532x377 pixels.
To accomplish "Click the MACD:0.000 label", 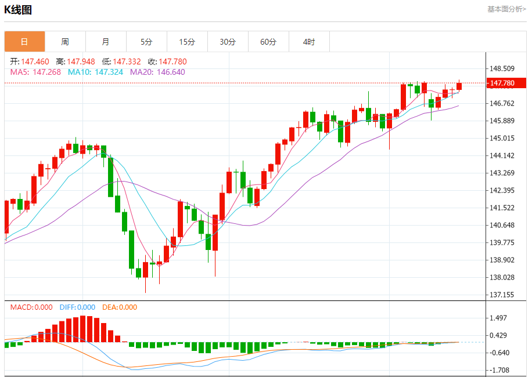I will [x=31, y=307].
